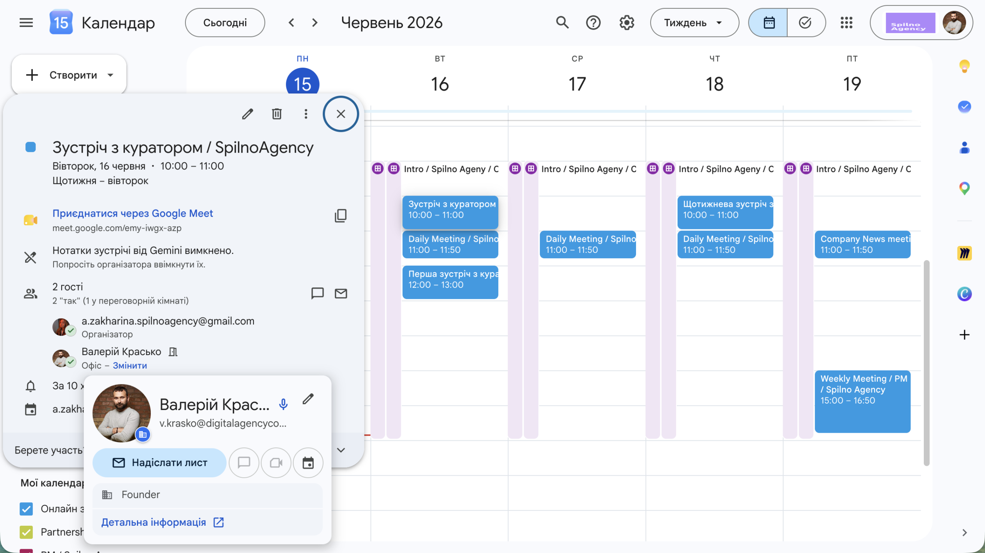Copy the Google Meet link

click(341, 216)
